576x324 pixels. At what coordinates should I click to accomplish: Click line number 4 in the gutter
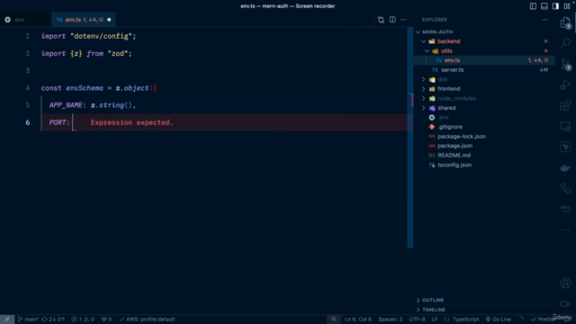pyautogui.click(x=28, y=88)
